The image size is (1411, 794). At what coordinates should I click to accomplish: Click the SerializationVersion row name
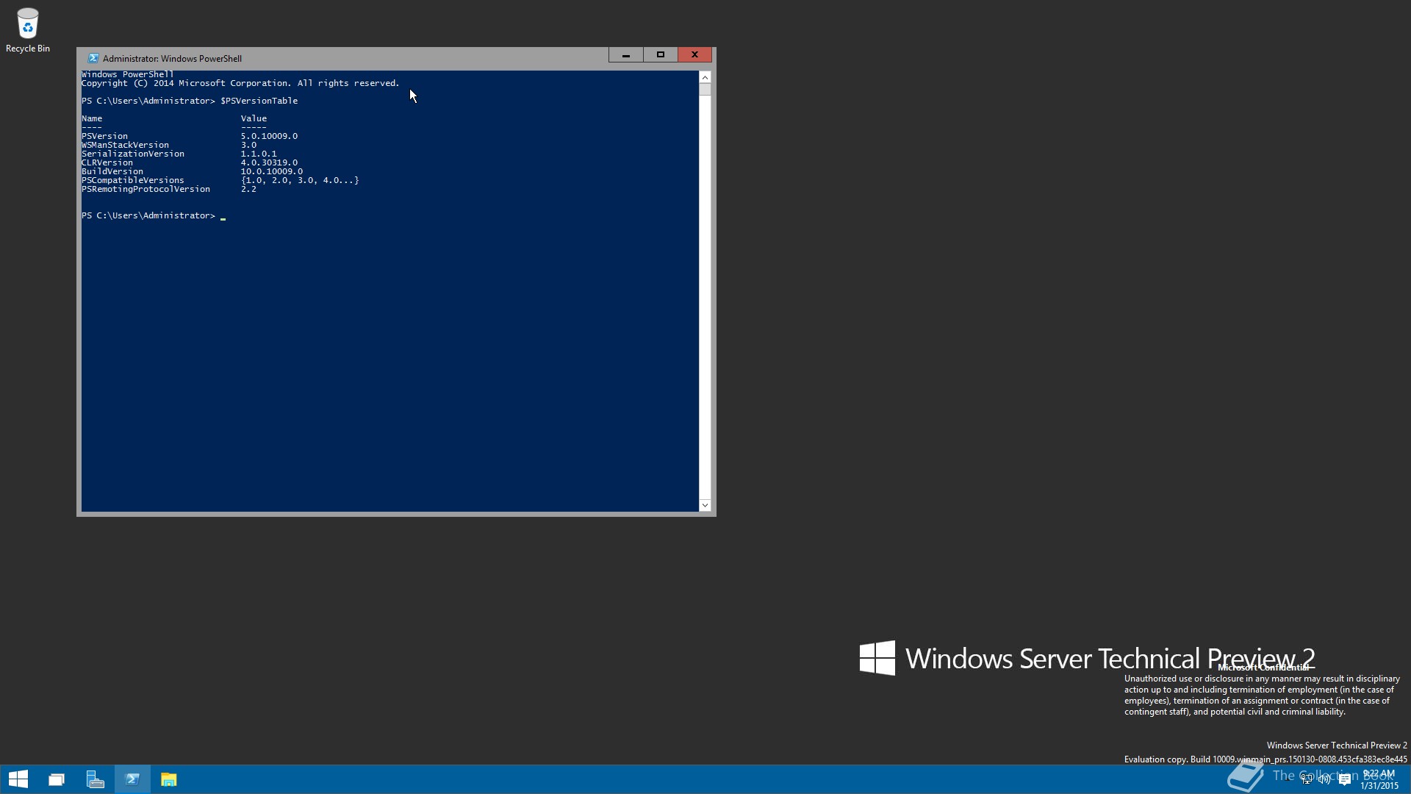click(x=133, y=154)
